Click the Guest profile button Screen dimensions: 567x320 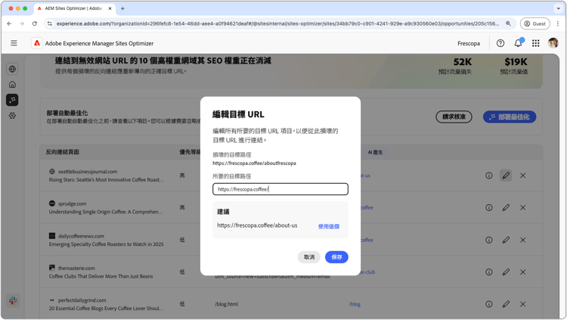[x=534, y=23]
